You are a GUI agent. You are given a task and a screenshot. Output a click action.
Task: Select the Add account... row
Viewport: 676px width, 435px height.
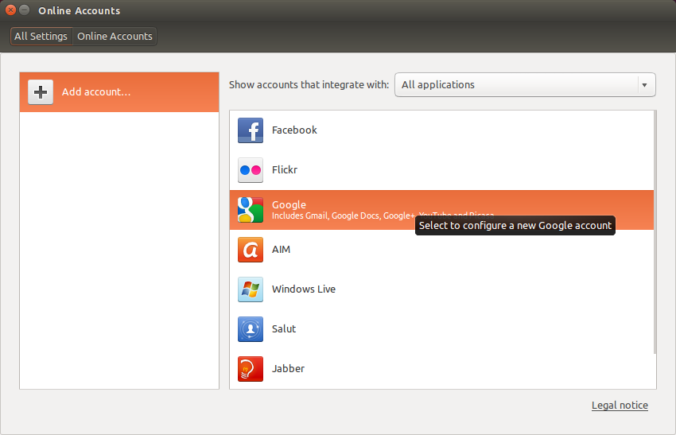tap(119, 91)
